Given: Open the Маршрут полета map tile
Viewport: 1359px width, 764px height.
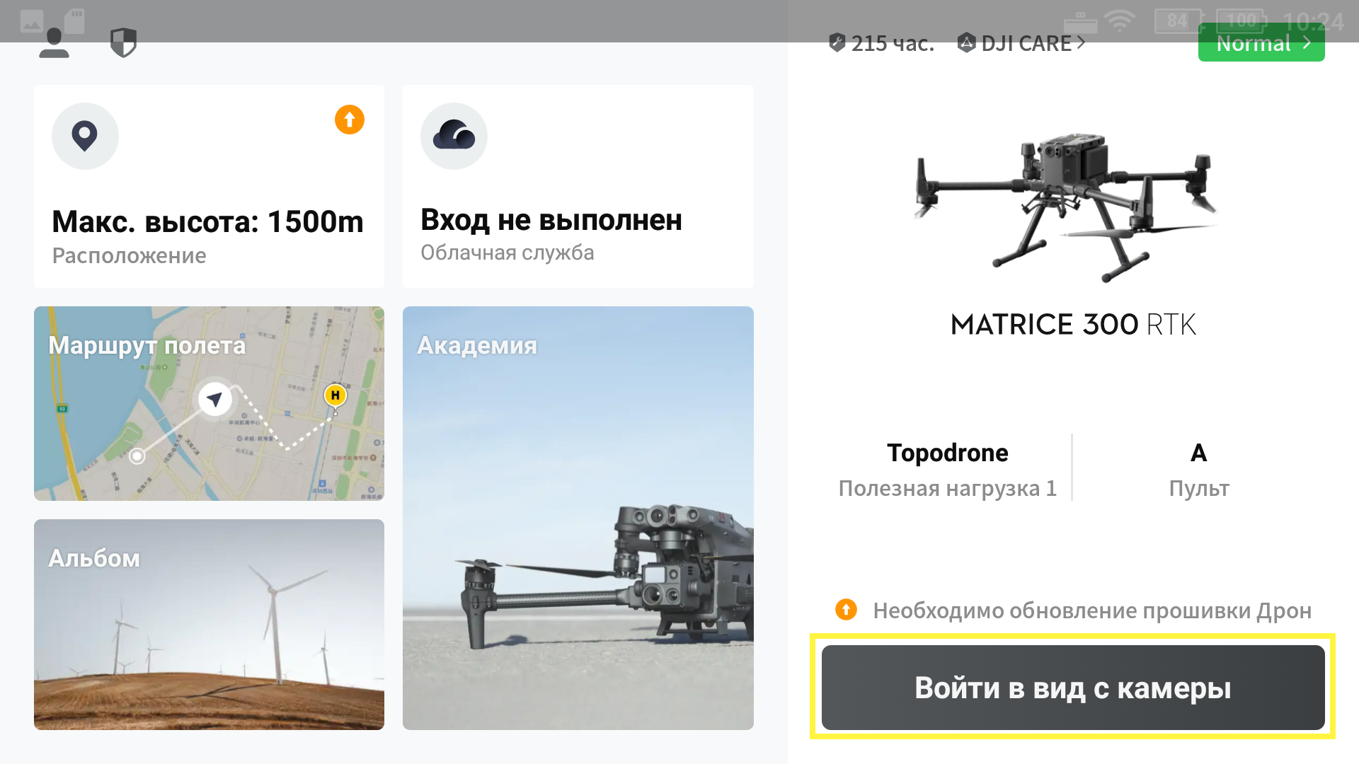Looking at the screenshot, I should pyautogui.click(x=209, y=403).
